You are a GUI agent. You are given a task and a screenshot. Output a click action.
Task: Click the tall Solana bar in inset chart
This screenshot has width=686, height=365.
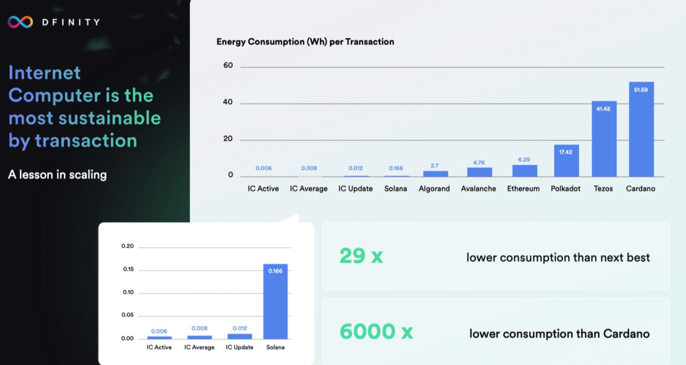pos(276,302)
